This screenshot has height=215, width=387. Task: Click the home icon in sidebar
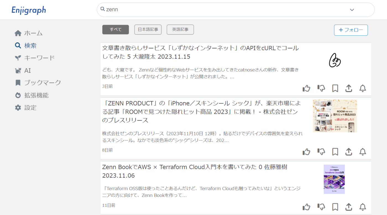(18, 33)
